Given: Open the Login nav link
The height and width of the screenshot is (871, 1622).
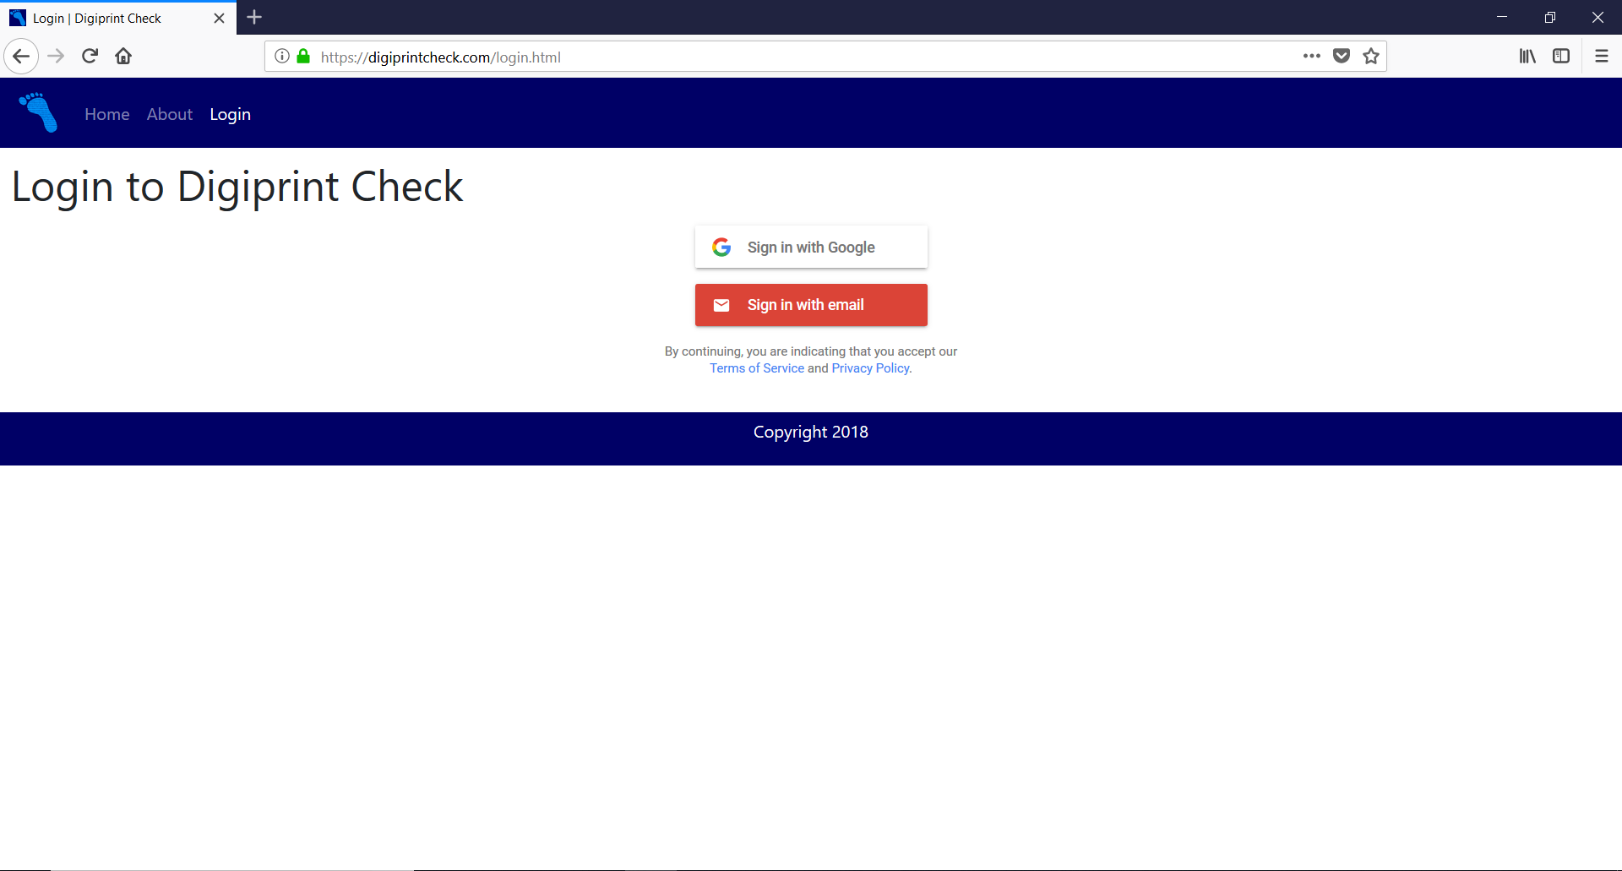Looking at the screenshot, I should 231,114.
